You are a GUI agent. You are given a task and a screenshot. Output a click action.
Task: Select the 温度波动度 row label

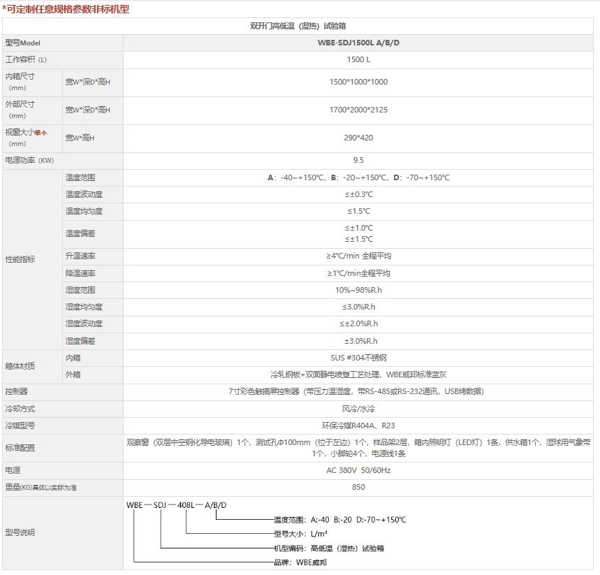pyautogui.click(x=84, y=194)
